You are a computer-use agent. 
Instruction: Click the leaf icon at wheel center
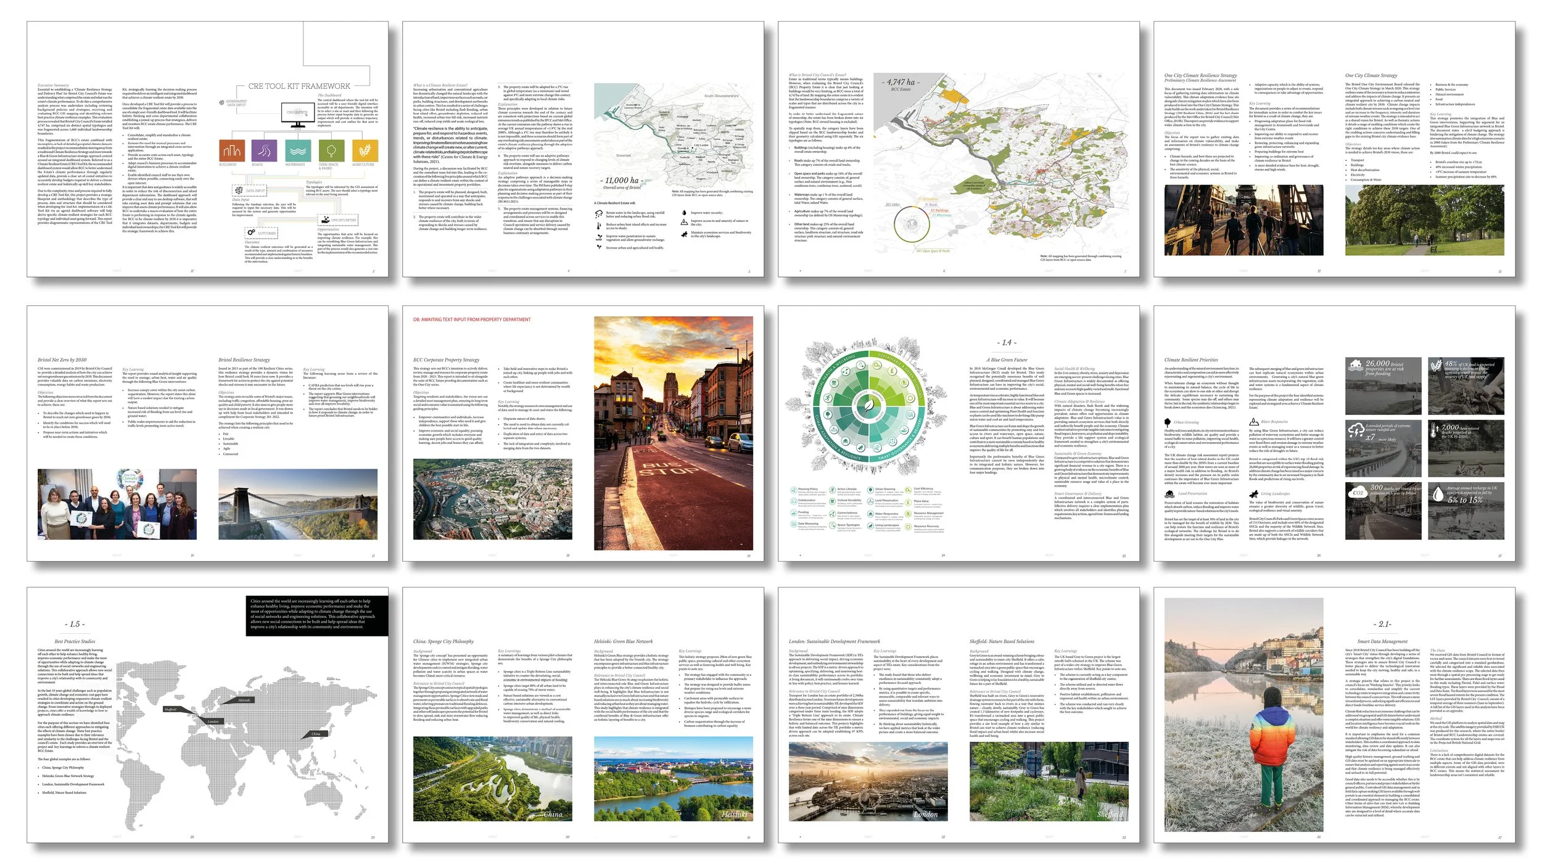[x=870, y=405]
